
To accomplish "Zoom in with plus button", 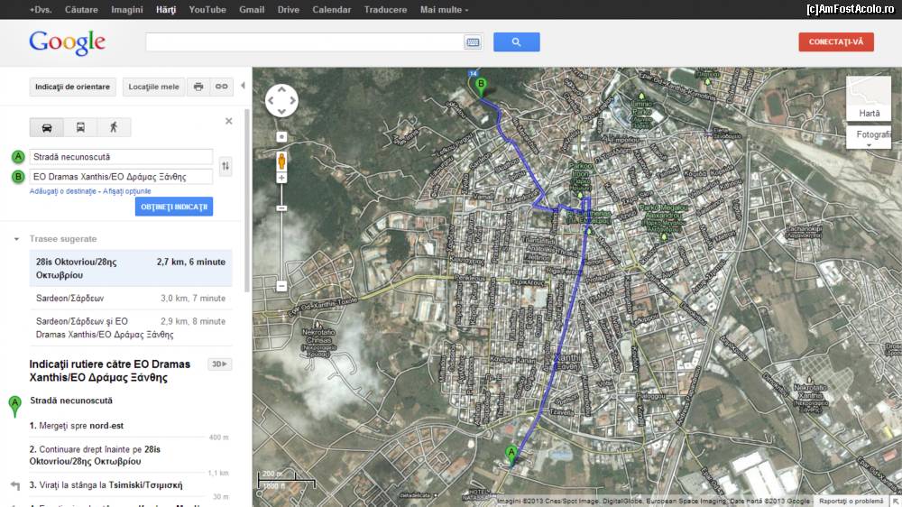I will (281, 179).
